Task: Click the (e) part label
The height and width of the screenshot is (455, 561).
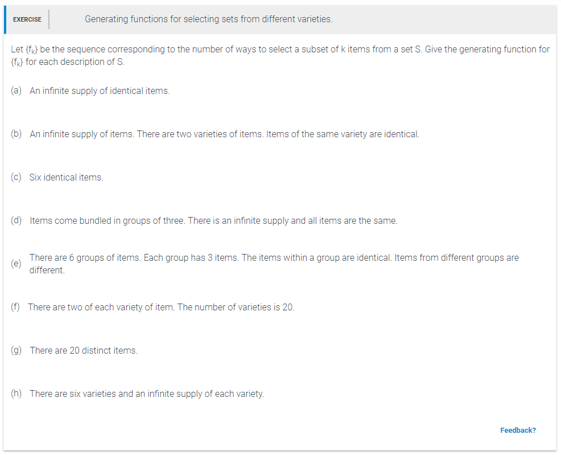Action: (x=16, y=264)
